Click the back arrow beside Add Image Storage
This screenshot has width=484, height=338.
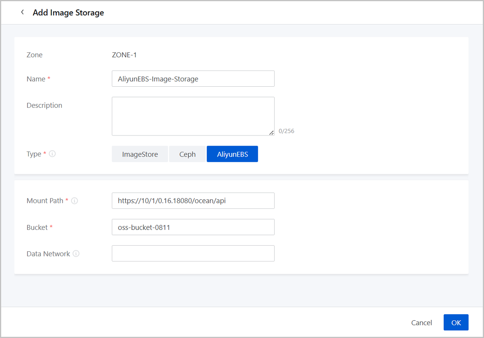coord(22,13)
